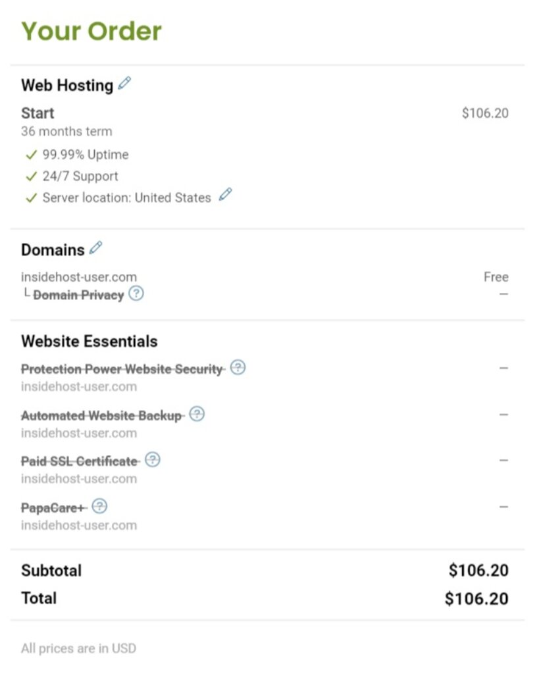537x674 pixels.
Task: Edit server location pencil icon
Action: click(226, 194)
